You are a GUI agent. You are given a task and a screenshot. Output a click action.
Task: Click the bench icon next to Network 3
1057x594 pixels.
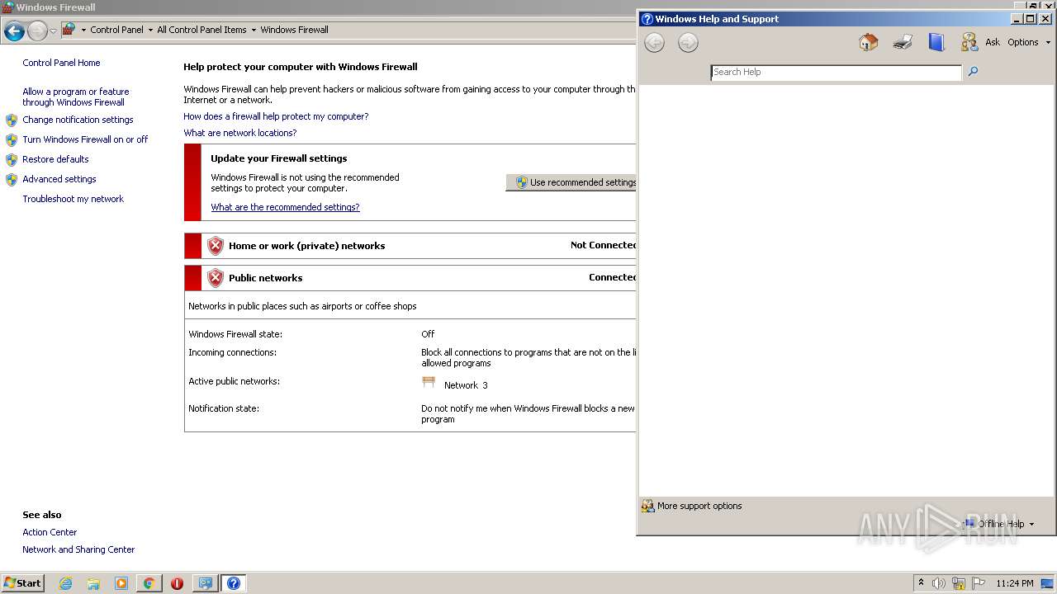pyautogui.click(x=429, y=382)
